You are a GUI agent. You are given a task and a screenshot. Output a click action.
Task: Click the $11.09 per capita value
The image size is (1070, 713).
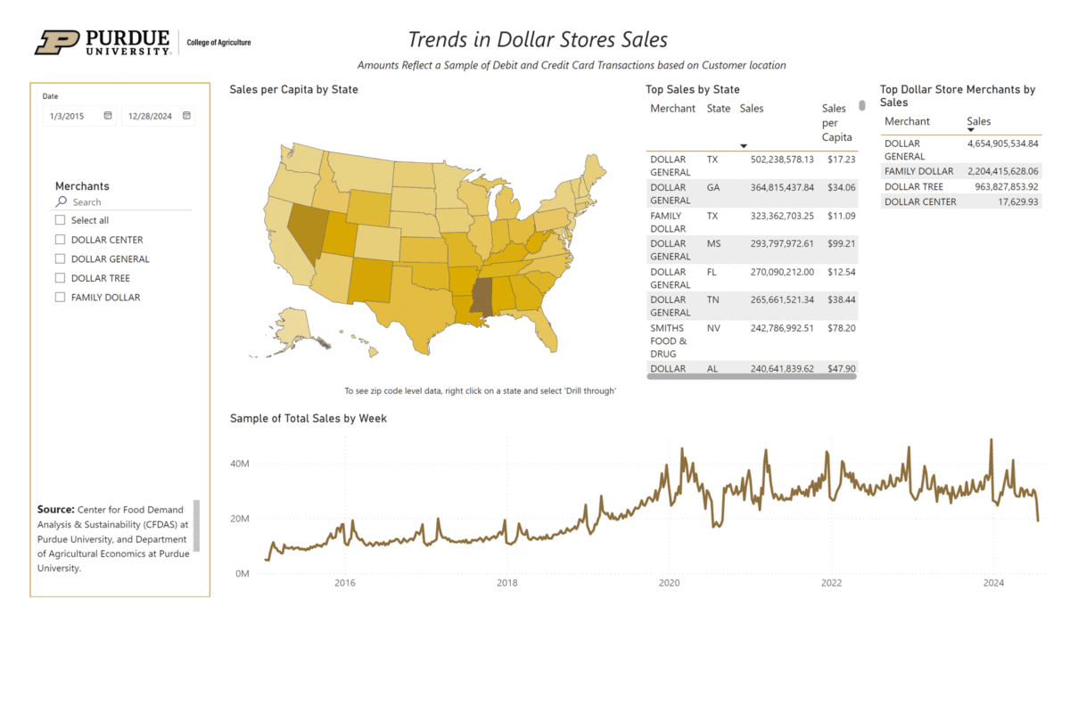tap(842, 216)
